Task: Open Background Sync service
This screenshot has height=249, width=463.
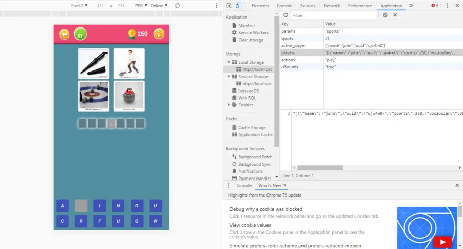Action: click(254, 164)
